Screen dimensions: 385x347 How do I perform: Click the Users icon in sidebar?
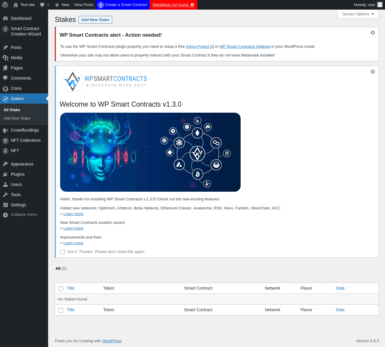tap(5, 184)
